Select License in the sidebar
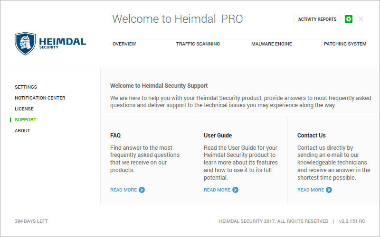This screenshot has width=380, height=237. (24, 109)
